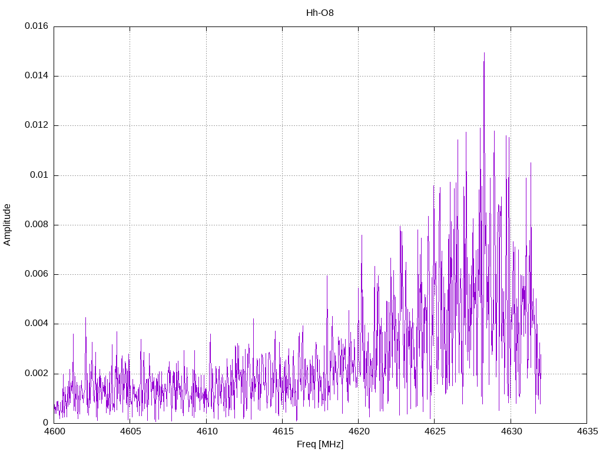Click the tip of the tallest spectrum peak

pos(484,53)
